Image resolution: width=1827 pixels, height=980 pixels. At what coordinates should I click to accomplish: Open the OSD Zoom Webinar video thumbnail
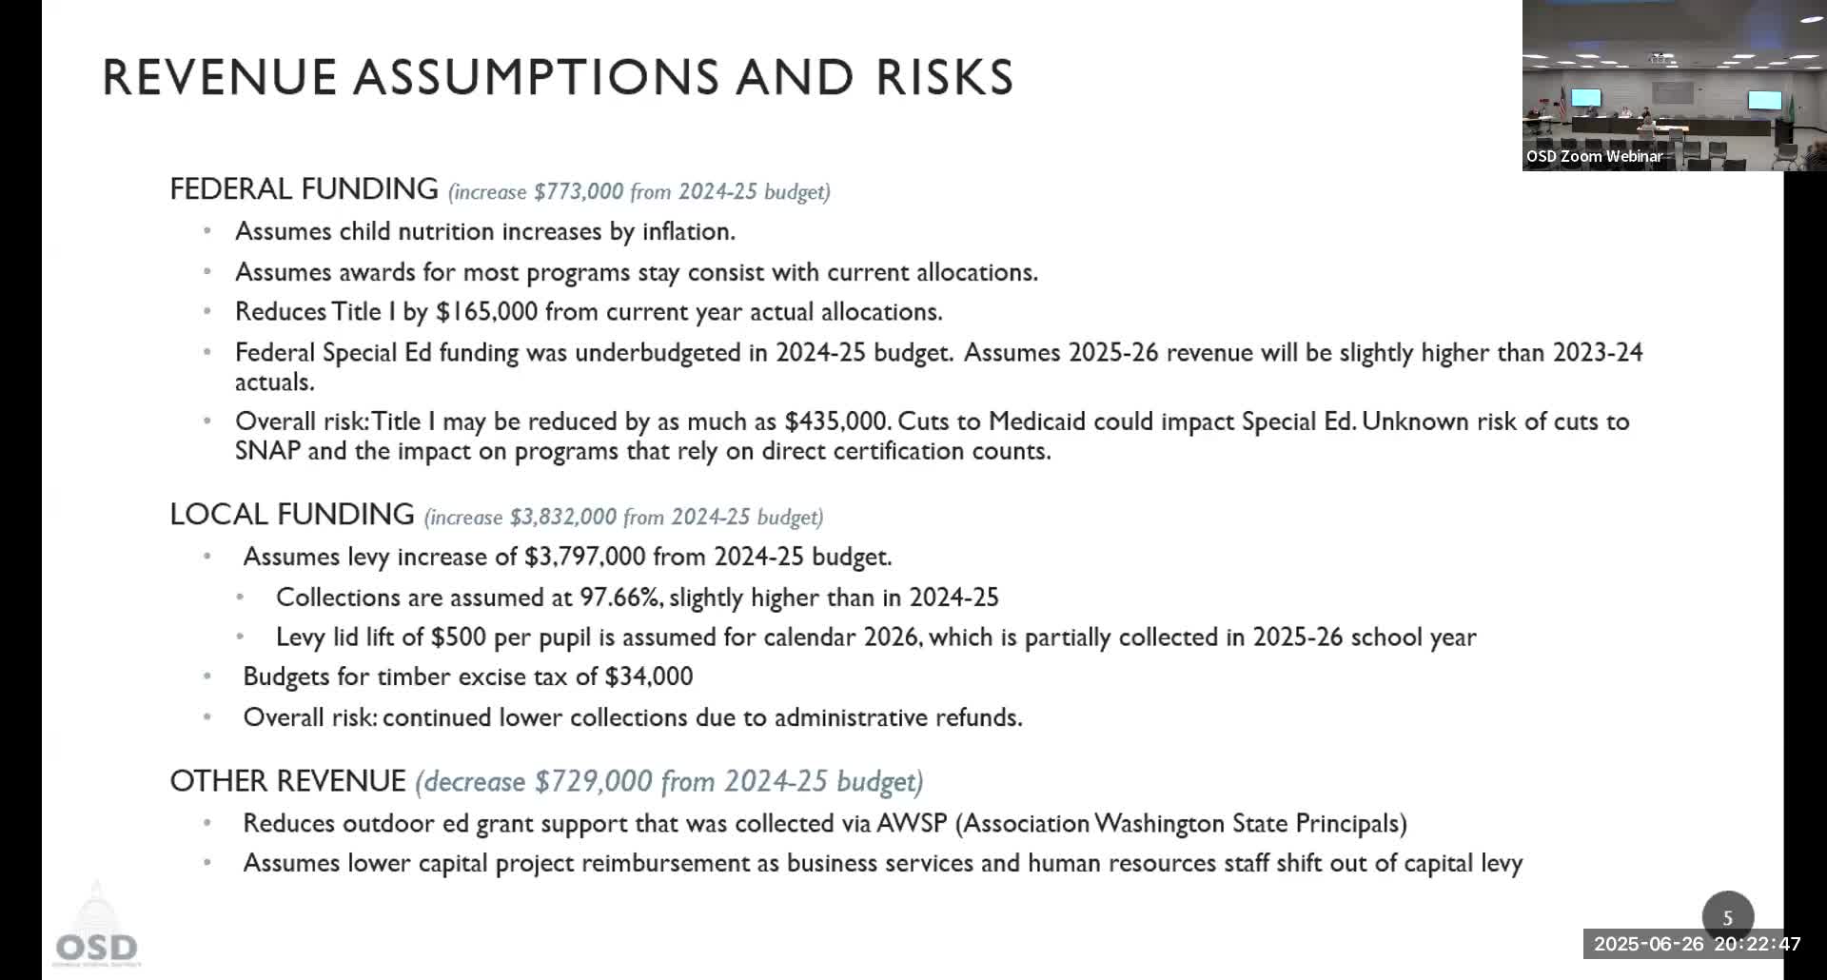(x=1652, y=86)
